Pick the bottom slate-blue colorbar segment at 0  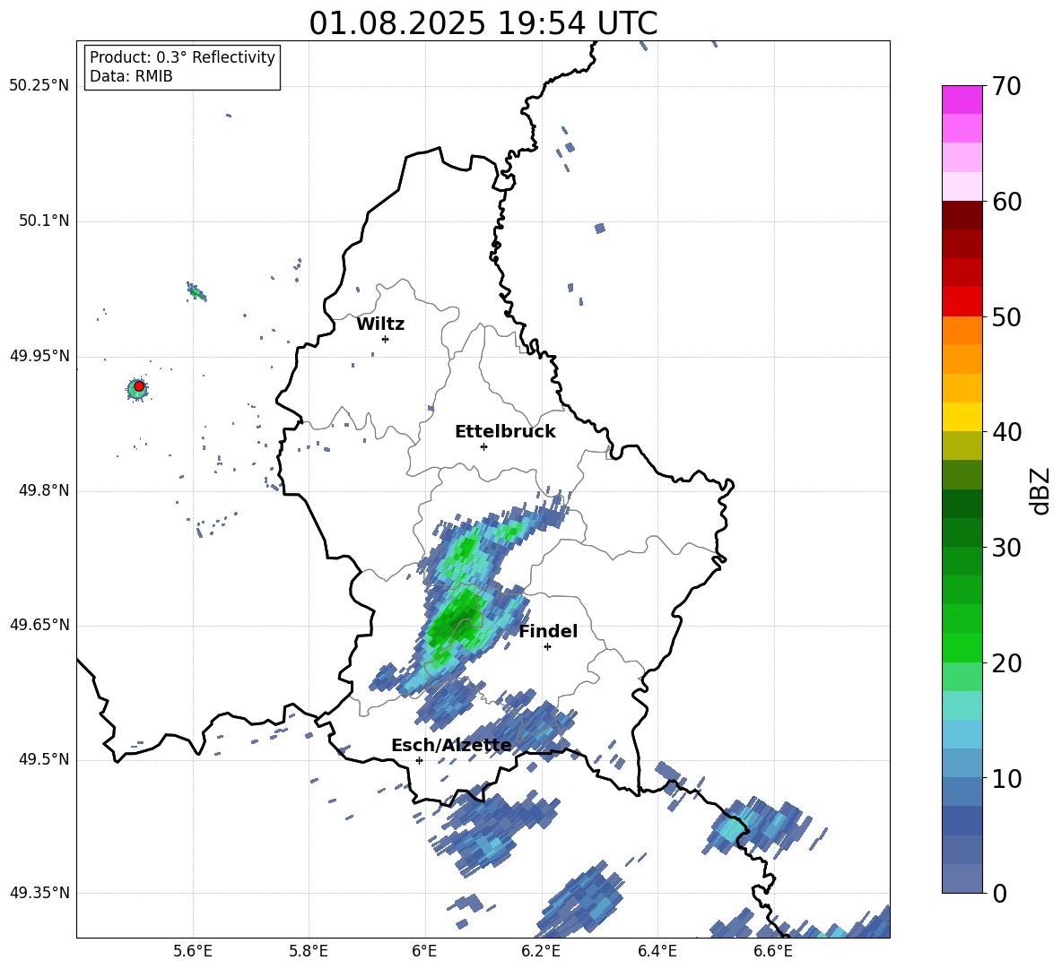962,878
